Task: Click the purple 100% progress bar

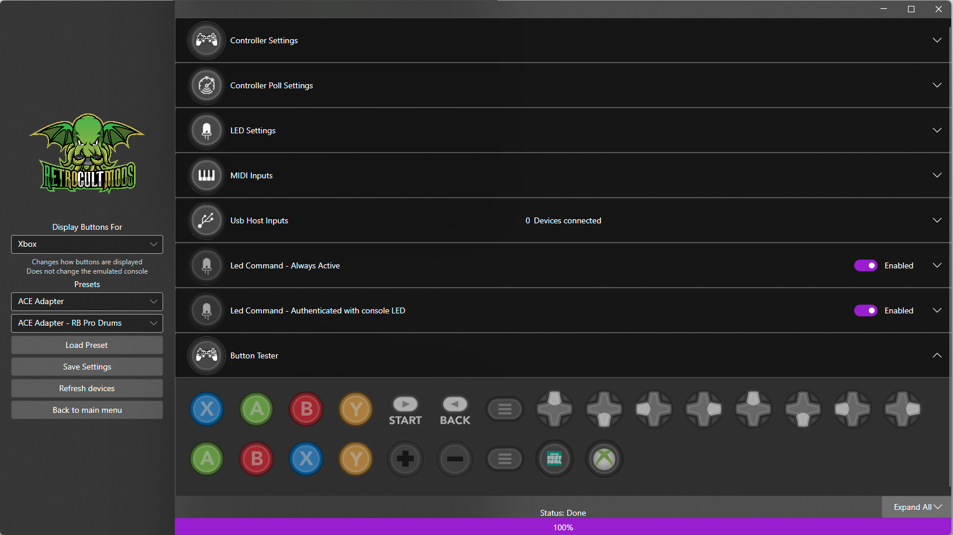Action: 563,527
